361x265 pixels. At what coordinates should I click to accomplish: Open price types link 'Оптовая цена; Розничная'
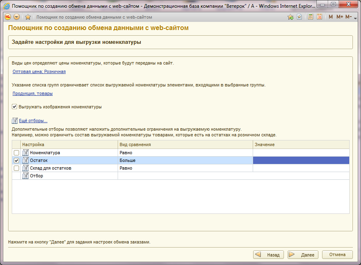tap(39, 72)
